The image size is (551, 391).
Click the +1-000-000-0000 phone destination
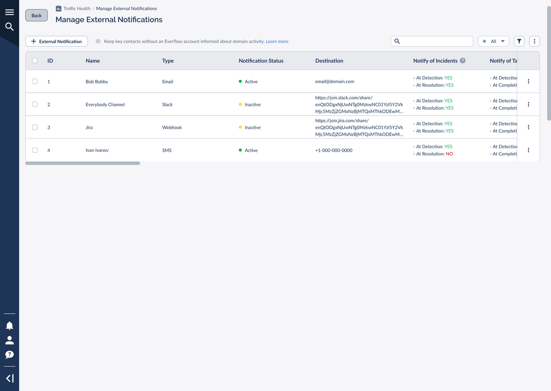[334, 150]
